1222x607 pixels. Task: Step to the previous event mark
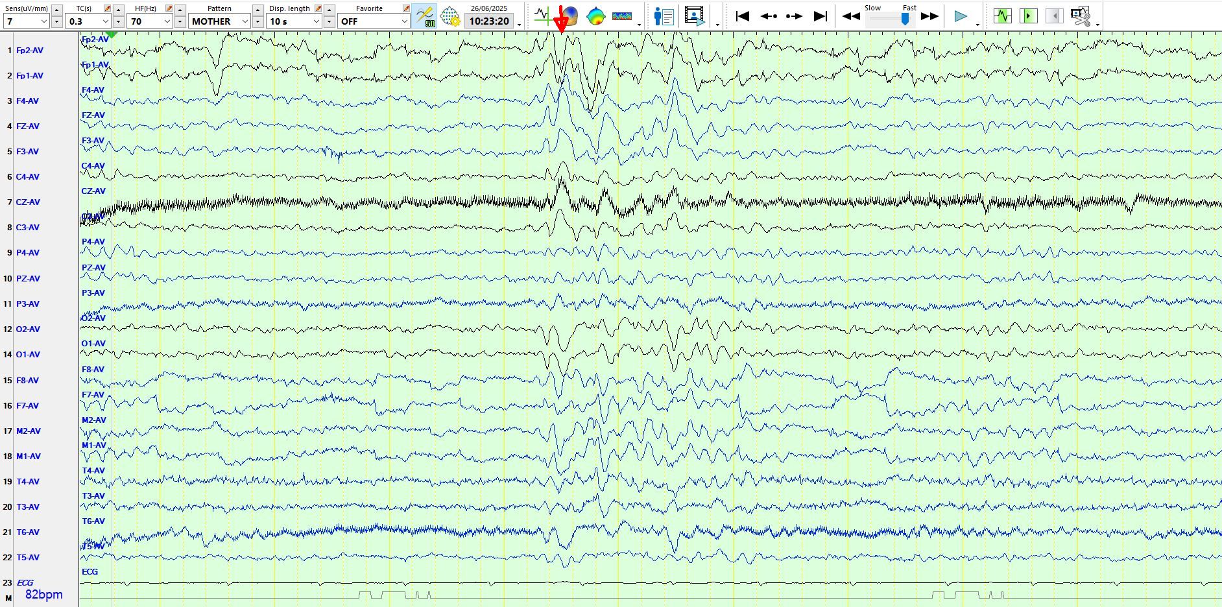point(769,16)
